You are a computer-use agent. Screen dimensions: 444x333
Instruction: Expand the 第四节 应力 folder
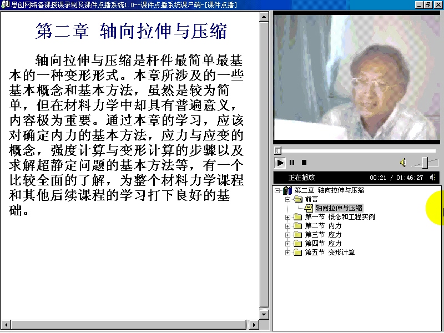tap(287, 244)
